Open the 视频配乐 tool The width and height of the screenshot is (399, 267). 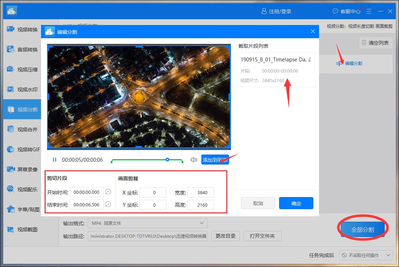[22, 189]
